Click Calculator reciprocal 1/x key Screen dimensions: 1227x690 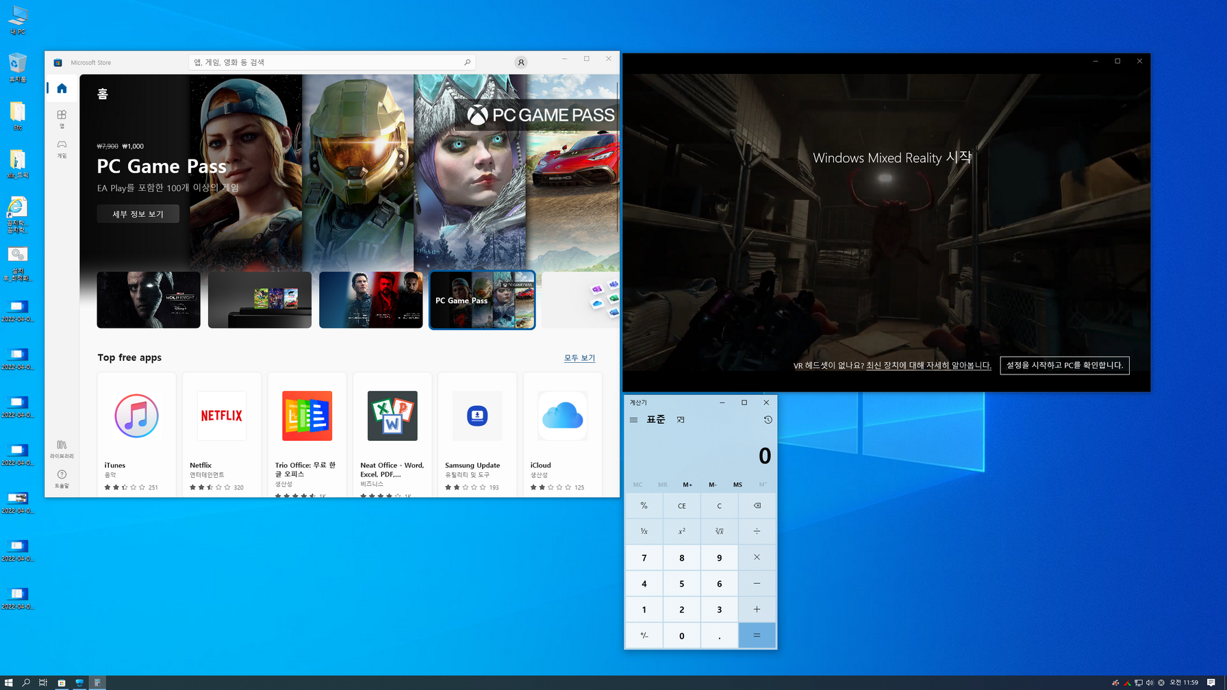[644, 531]
